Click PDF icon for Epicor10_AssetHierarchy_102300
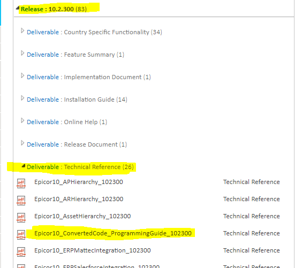The width and height of the screenshot is (302, 268). coord(21,218)
